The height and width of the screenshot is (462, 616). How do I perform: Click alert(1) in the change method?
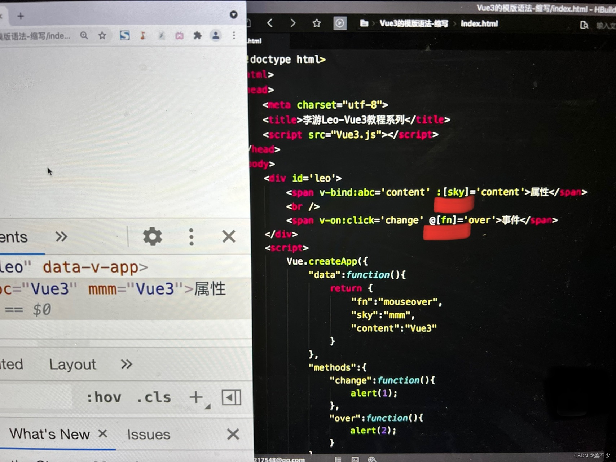(x=374, y=393)
